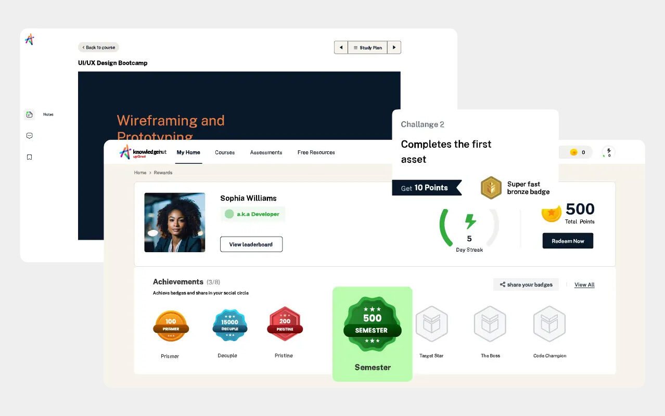The width and height of the screenshot is (665, 416).
Task: Switch to the Courses tab
Action: pos(225,152)
